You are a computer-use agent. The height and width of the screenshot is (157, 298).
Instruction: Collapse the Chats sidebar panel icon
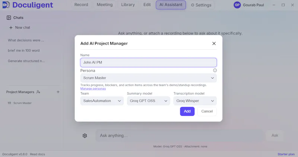pyautogui.click(x=9, y=17)
